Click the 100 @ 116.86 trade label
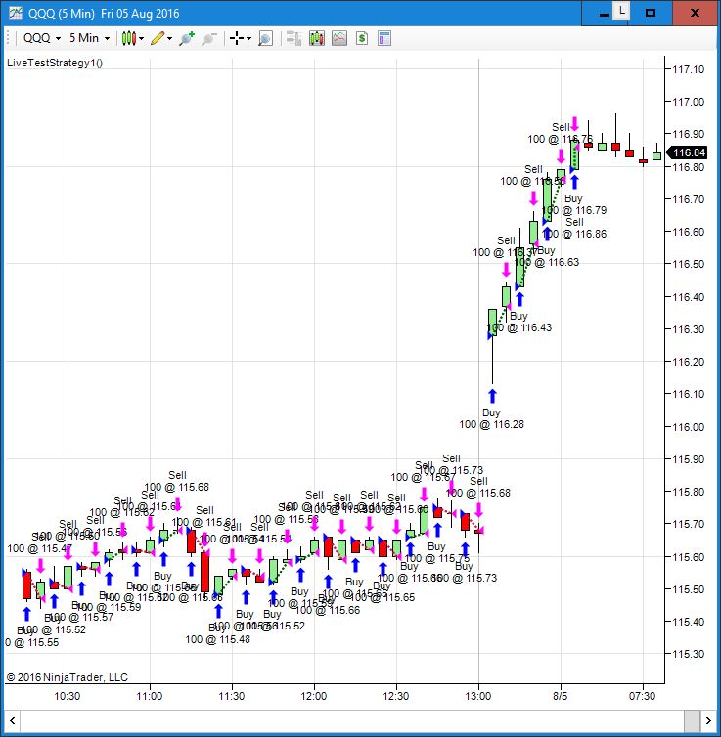Screen dimensions: 721x737 574,234
